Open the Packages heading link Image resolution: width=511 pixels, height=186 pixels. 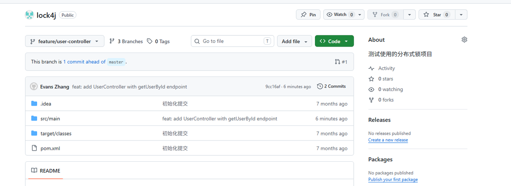[x=380, y=159]
